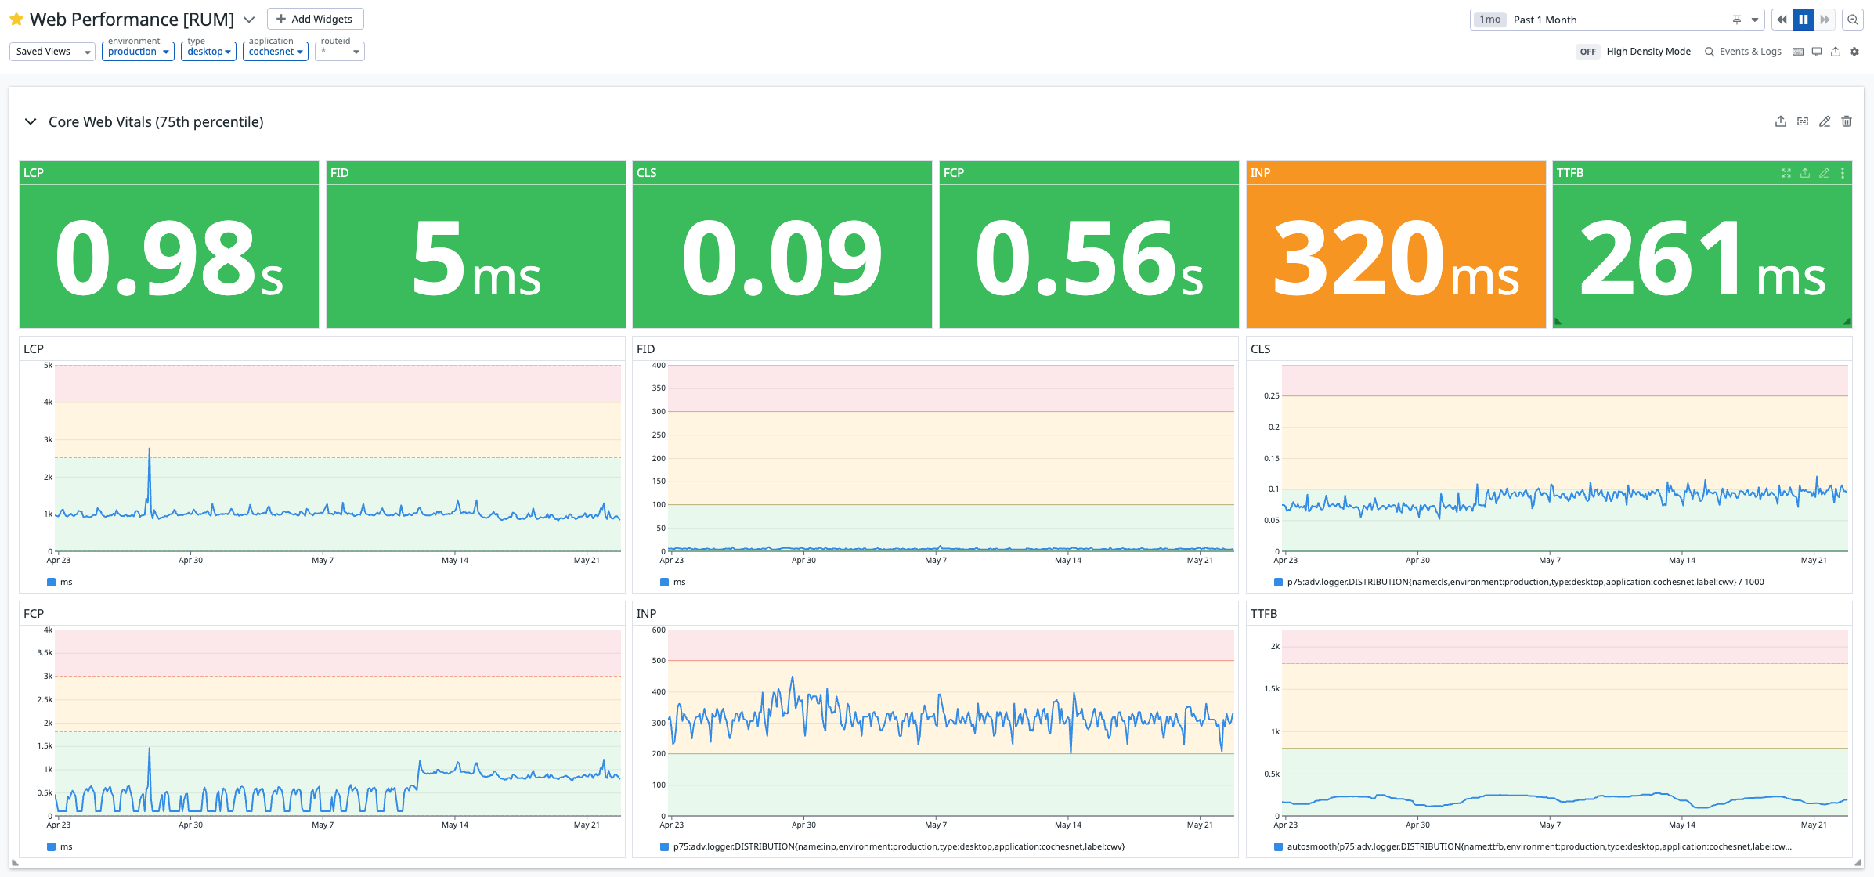Step back one time frame
This screenshot has width=1874, height=877.
tap(1782, 20)
